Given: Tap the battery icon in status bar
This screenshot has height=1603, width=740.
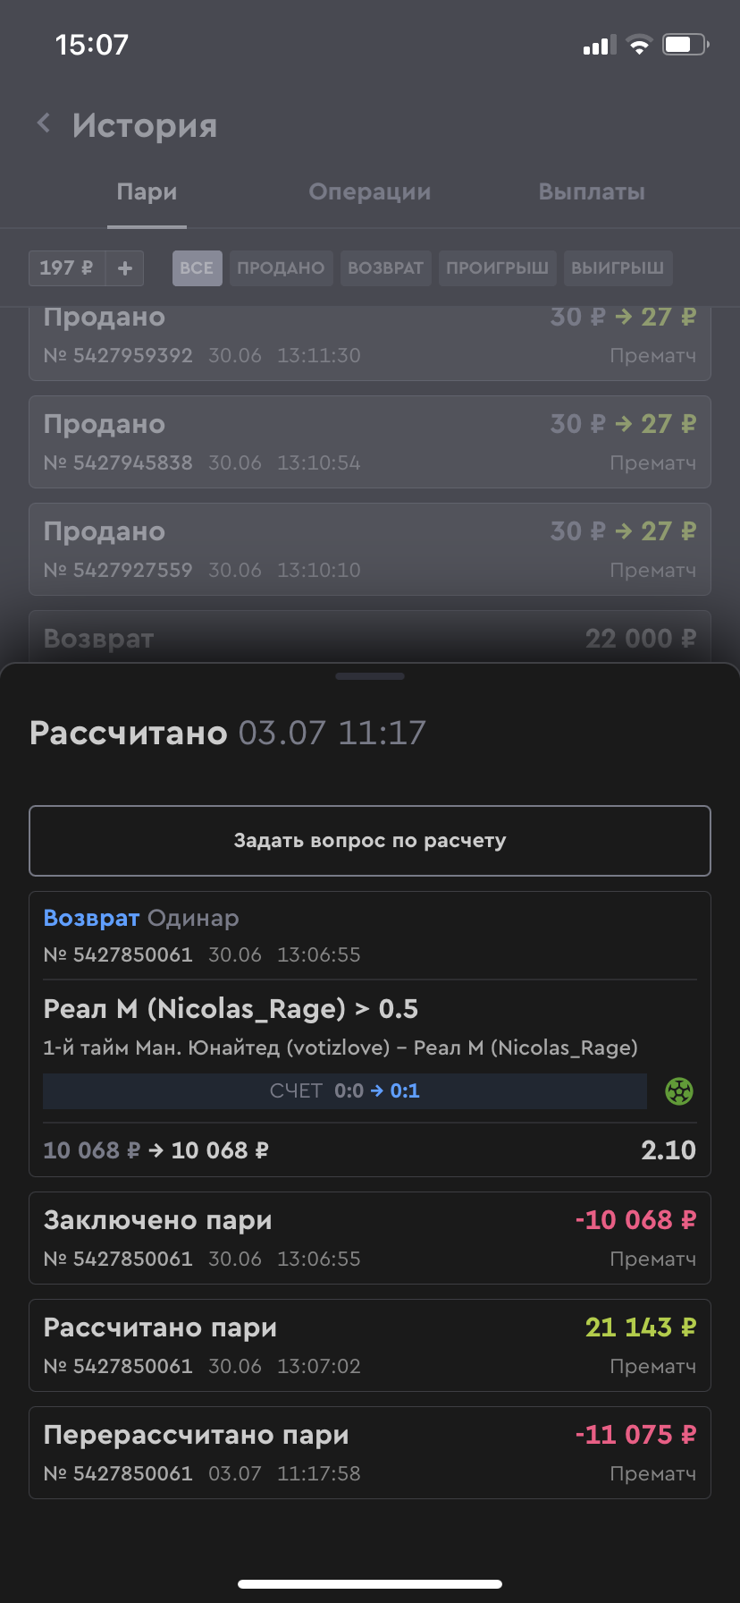Looking at the screenshot, I should [x=685, y=45].
